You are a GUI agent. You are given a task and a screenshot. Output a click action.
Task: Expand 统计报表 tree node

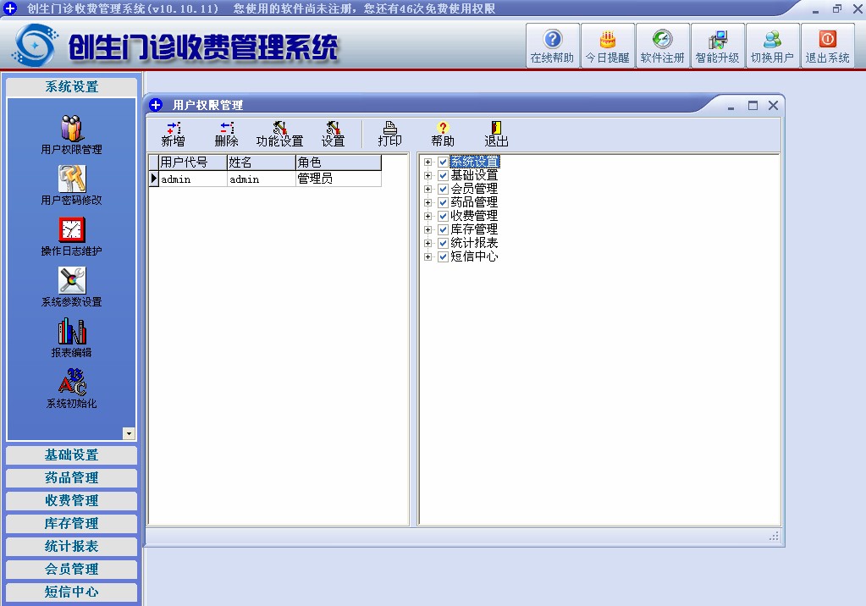(427, 243)
